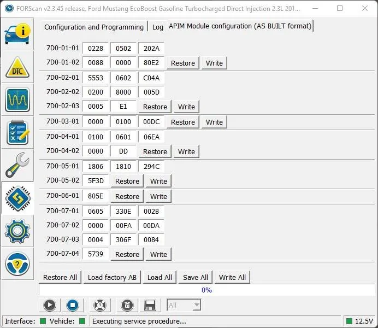378x328 pixels.
Task: Click the 0% progress bar
Action: click(x=207, y=290)
